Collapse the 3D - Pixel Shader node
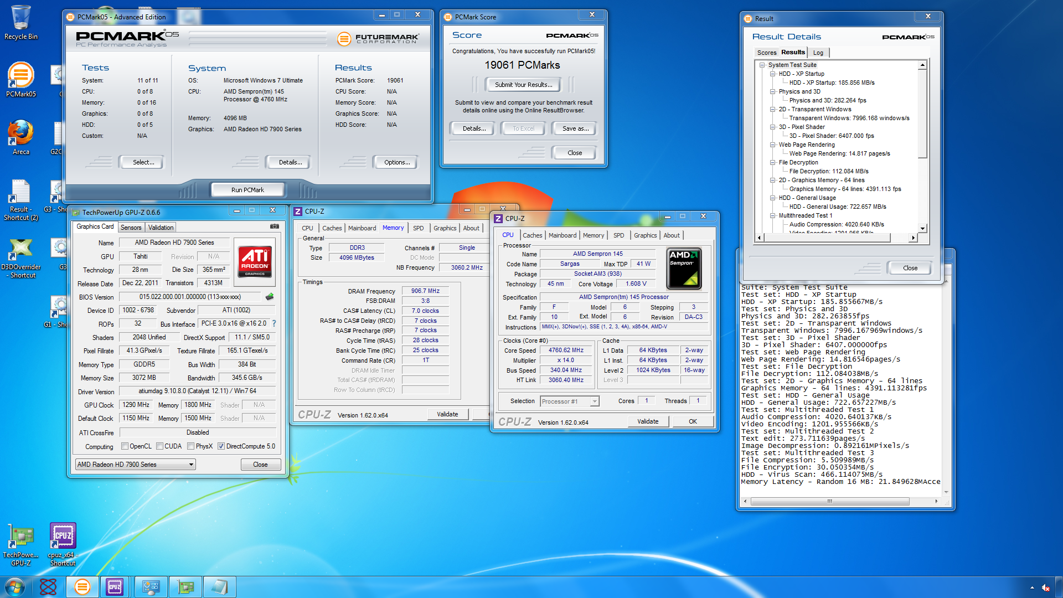 [x=773, y=127]
